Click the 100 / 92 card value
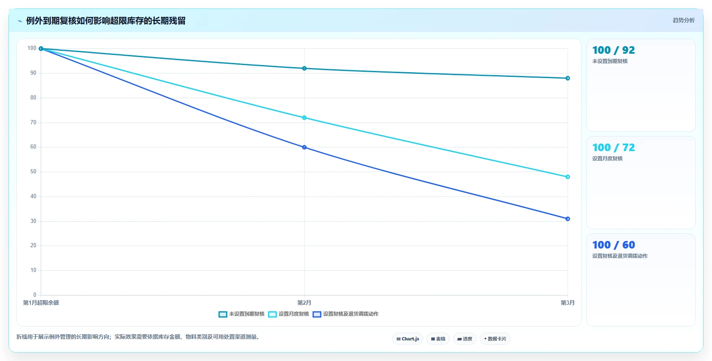Image resolution: width=712 pixels, height=361 pixels. click(613, 50)
